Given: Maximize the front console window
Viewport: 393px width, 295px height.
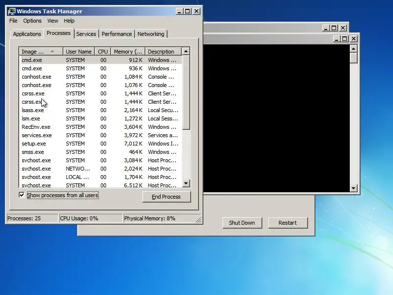Looking at the screenshot, I should tap(345, 39).
